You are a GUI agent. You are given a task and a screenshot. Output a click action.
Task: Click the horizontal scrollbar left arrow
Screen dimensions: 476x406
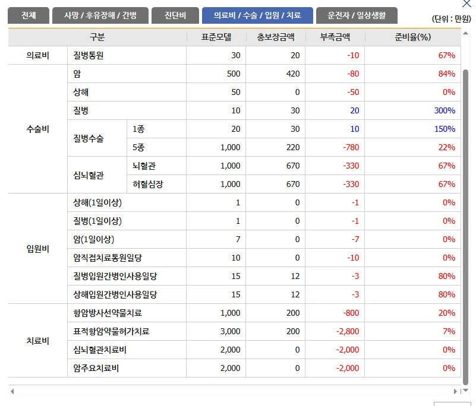12,391
